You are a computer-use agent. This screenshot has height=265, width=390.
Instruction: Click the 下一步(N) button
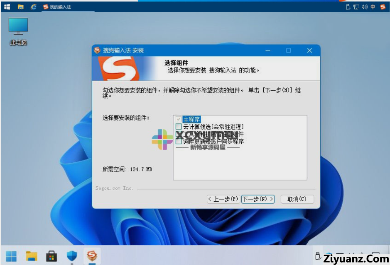click(258, 199)
